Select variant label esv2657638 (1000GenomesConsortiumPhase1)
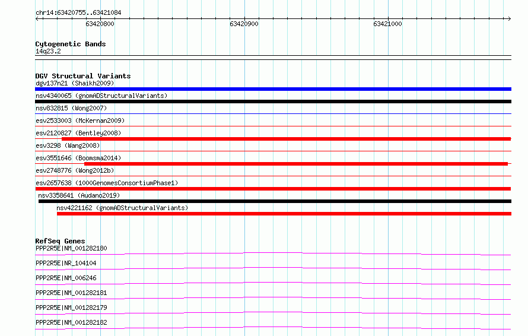The width and height of the screenshot is (528, 336). [107, 183]
